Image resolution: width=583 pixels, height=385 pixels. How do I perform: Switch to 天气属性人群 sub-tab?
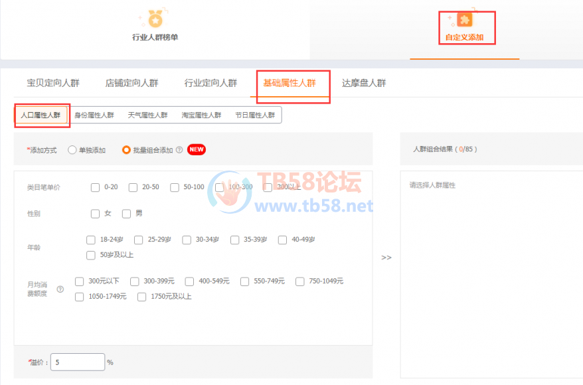(x=147, y=115)
